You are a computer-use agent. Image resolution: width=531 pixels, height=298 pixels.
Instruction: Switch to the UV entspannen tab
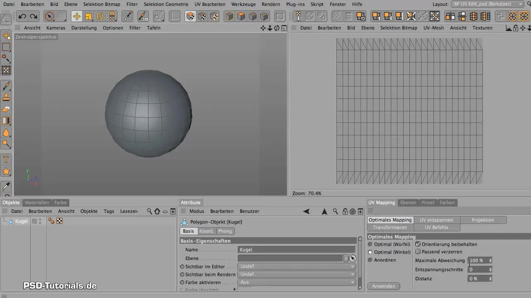pos(436,220)
